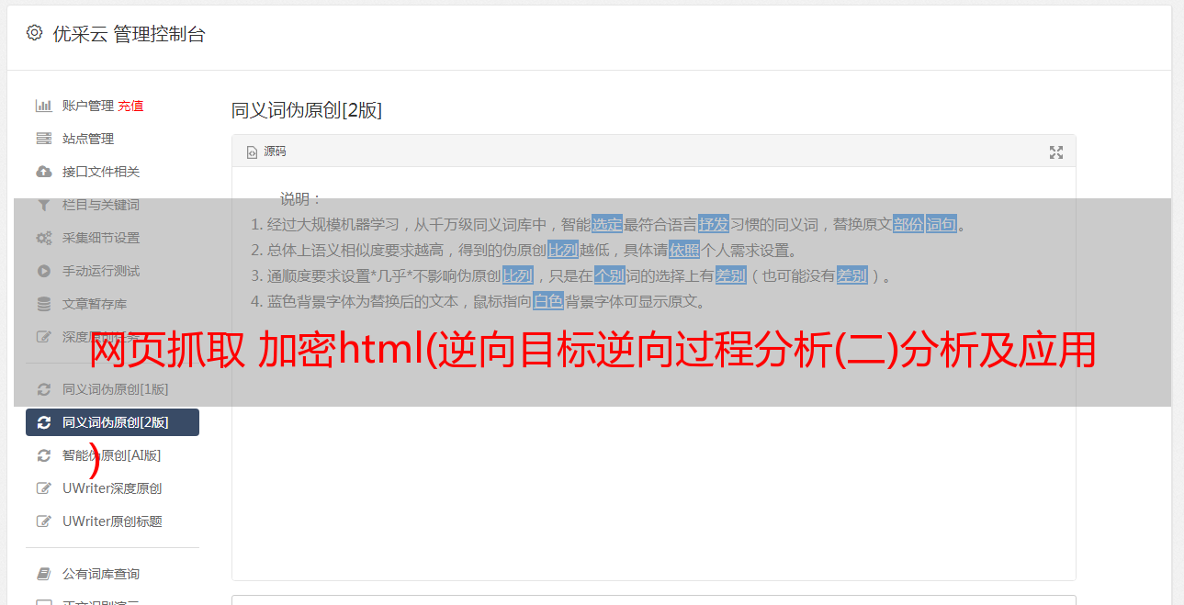The height and width of the screenshot is (605, 1184).
Task: Click the server icon beside 站点管理
Action: 43,139
